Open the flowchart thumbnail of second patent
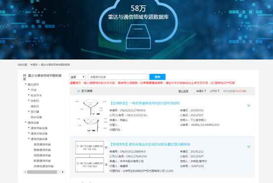The width and height of the screenshot is (273, 183). (x=91, y=156)
